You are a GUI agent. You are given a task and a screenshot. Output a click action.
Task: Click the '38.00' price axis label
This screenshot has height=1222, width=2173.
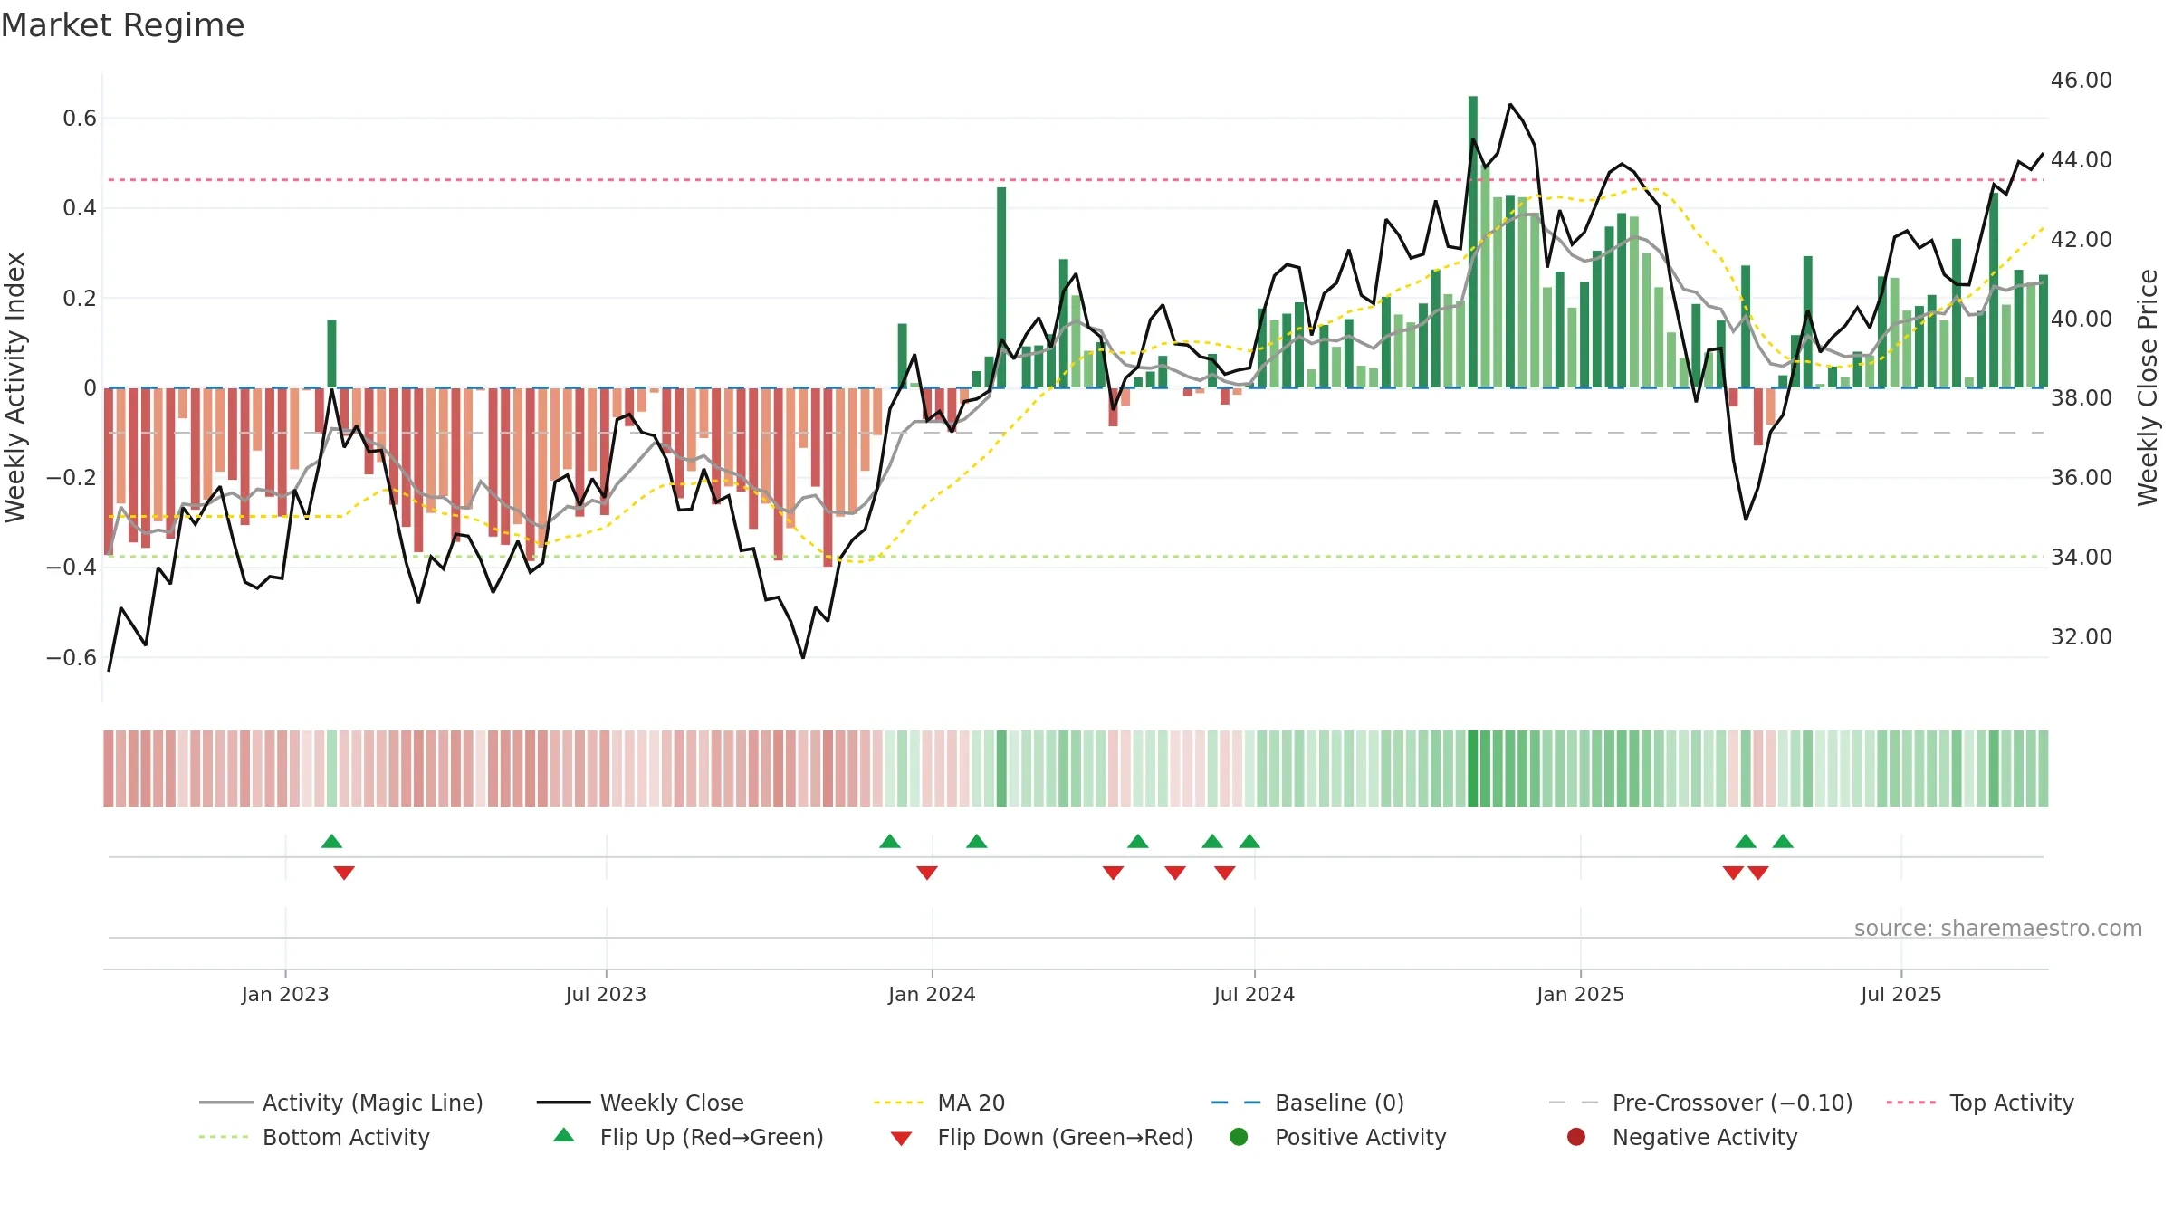click(2082, 398)
